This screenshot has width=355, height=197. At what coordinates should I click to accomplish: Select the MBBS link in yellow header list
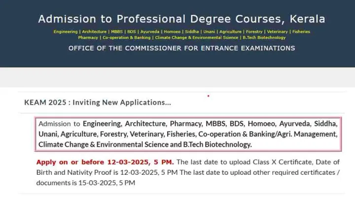tap(116, 32)
